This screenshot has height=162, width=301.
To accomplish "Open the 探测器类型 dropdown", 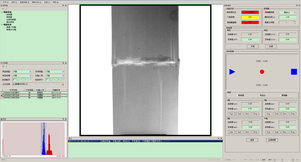I will click(x=295, y=12).
